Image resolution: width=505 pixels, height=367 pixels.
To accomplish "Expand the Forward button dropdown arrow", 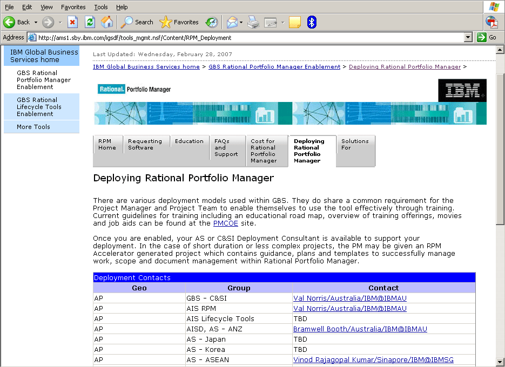I will 60,23.
